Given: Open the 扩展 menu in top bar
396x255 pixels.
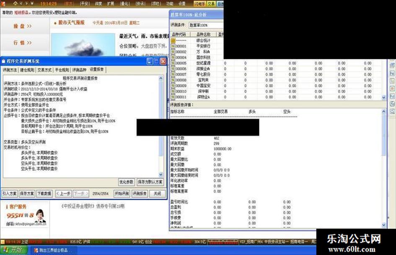Looking at the screenshot, I should click(111, 3).
